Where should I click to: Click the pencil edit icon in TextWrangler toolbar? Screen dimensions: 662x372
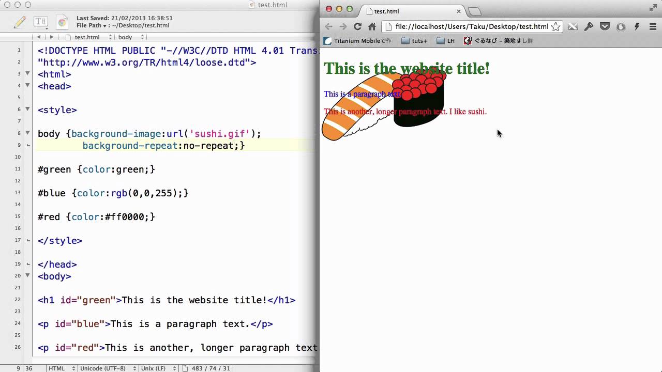coord(20,22)
